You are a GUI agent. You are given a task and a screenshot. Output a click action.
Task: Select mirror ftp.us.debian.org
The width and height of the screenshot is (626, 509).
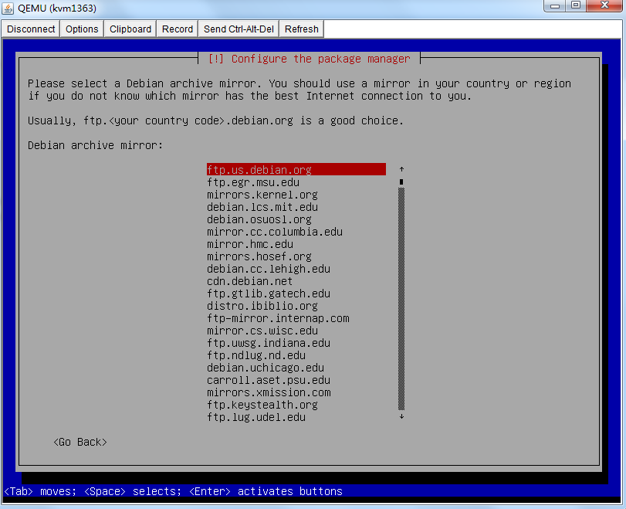(x=296, y=169)
